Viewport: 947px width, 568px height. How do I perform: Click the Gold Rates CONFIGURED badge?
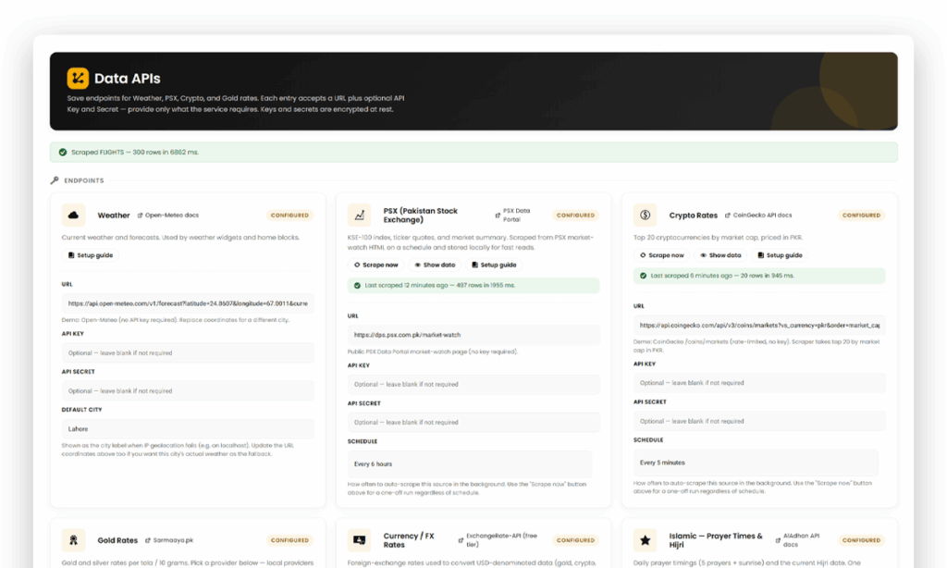pyautogui.click(x=289, y=540)
